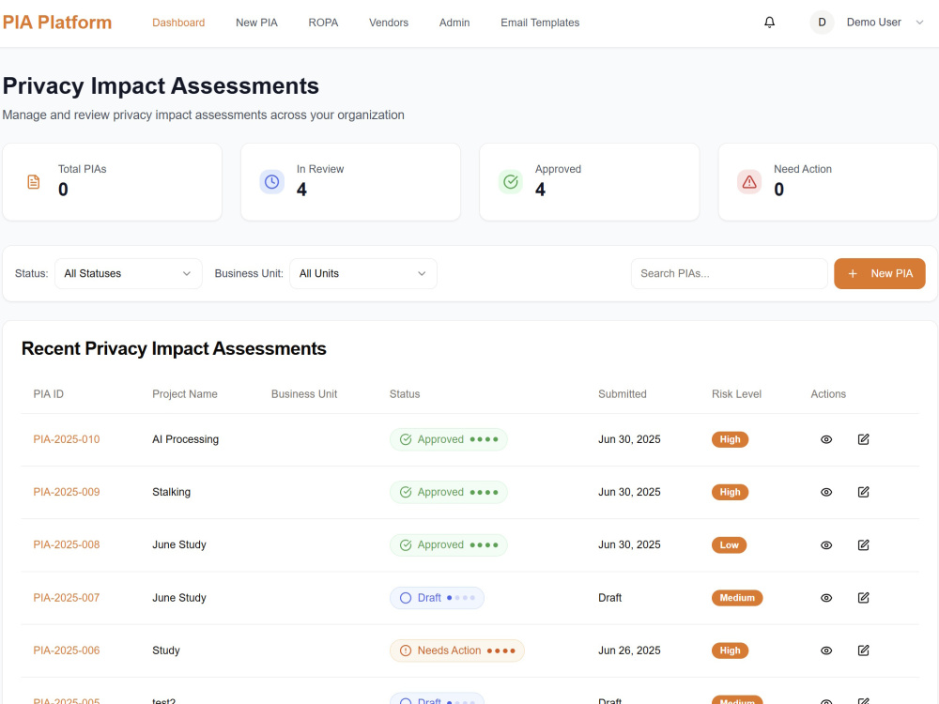This screenshot has height=704, width=939.
Task: View PIA-2025-010 via the eye icon
Action: 826,439
